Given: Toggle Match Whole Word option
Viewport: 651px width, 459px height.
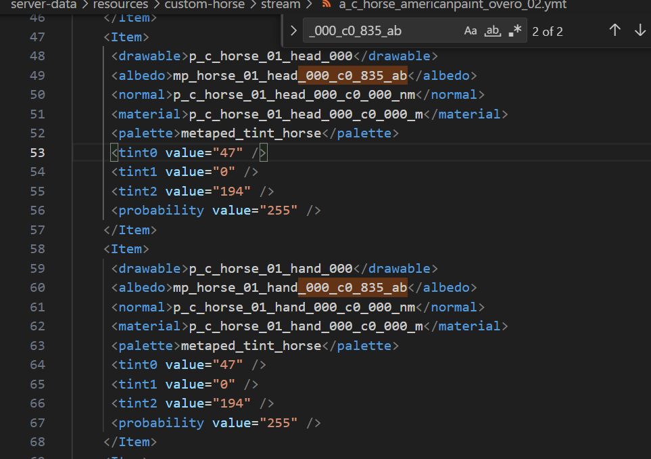Looking at the screenshot, I should tap(492, 30).
